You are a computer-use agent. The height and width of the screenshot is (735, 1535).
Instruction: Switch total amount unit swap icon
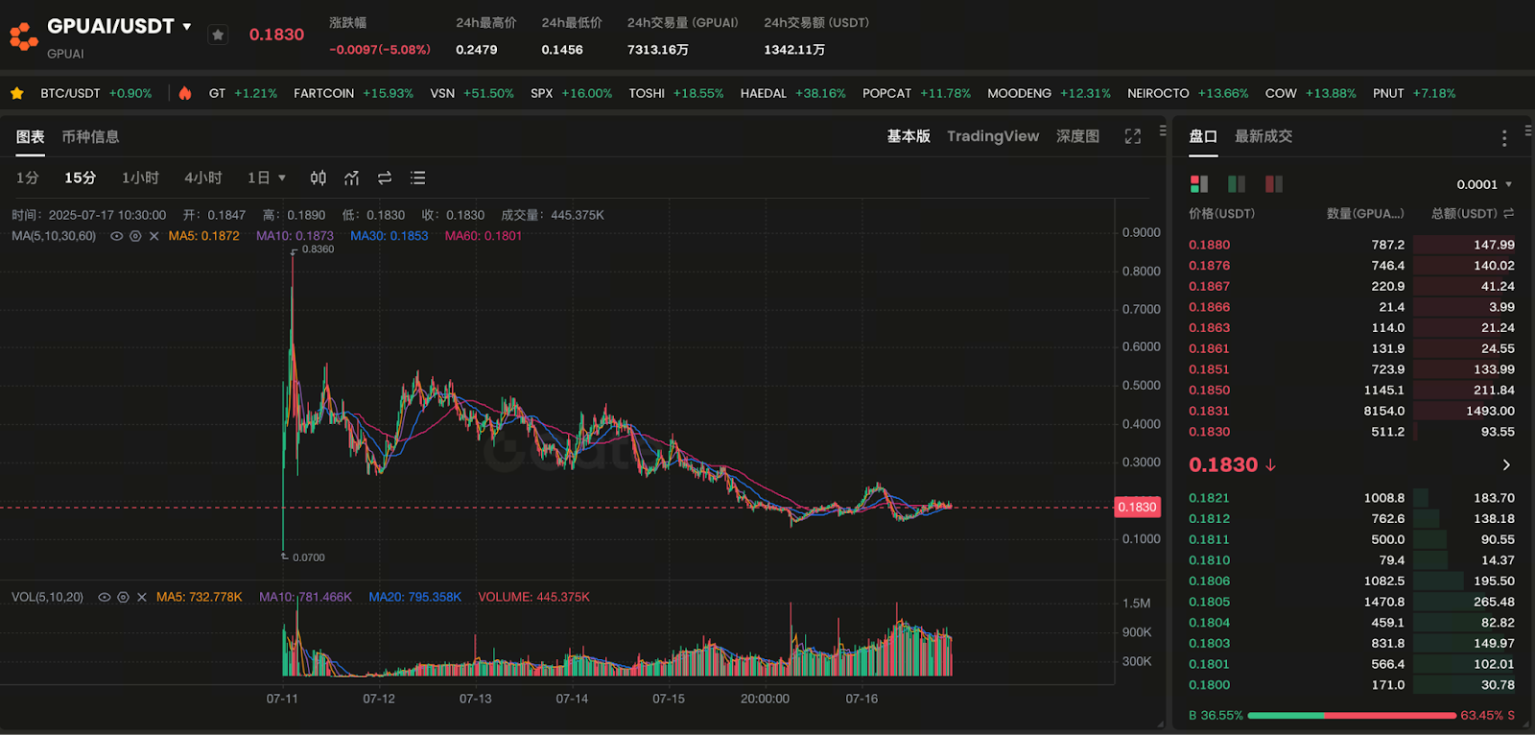(1508, 213)
